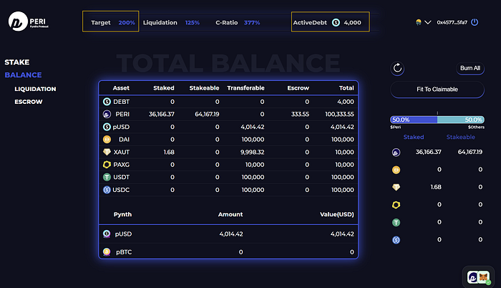Click PERI staked value 36,166.37 in table
Screen dimensions: 501x288
coord(162,114)
